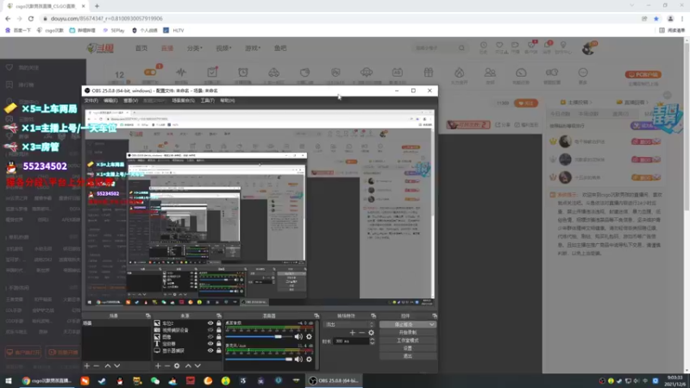Viewport: 690px width, 388px height.
Task: Click 开始录制 to start recording
Action: pyautogui.click(x=407, y=333)
